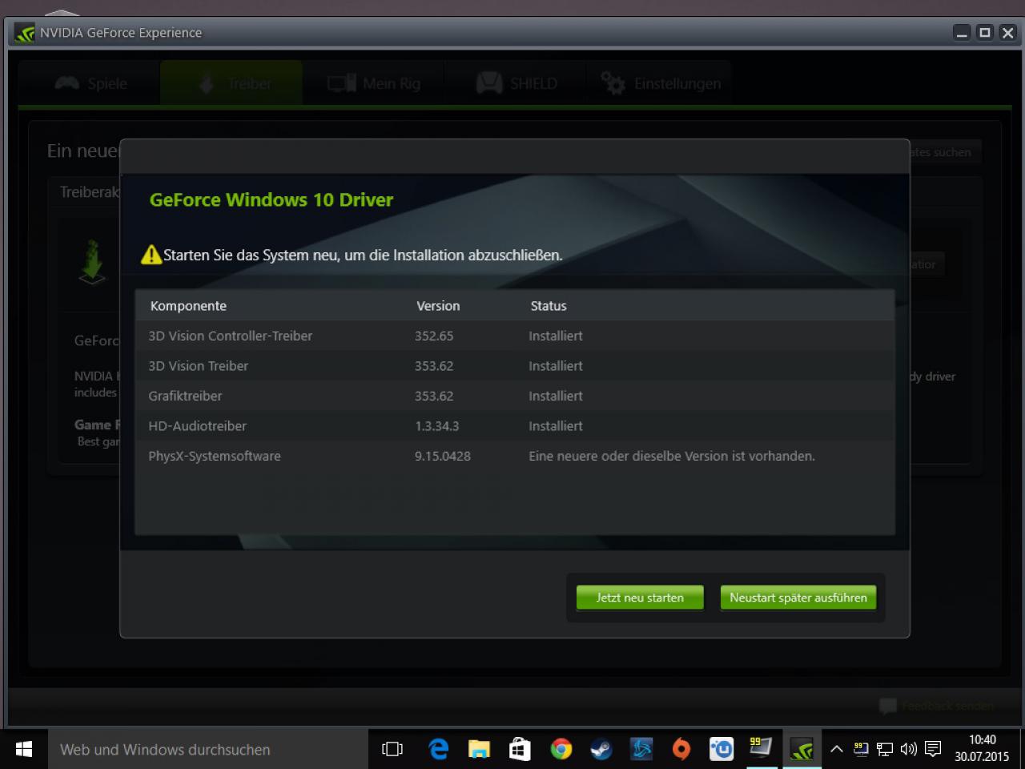The height and width of the screenshot is (769, 1025).
Task: Minimize the GeForce Experience window
Action: [x=962, y=33]
